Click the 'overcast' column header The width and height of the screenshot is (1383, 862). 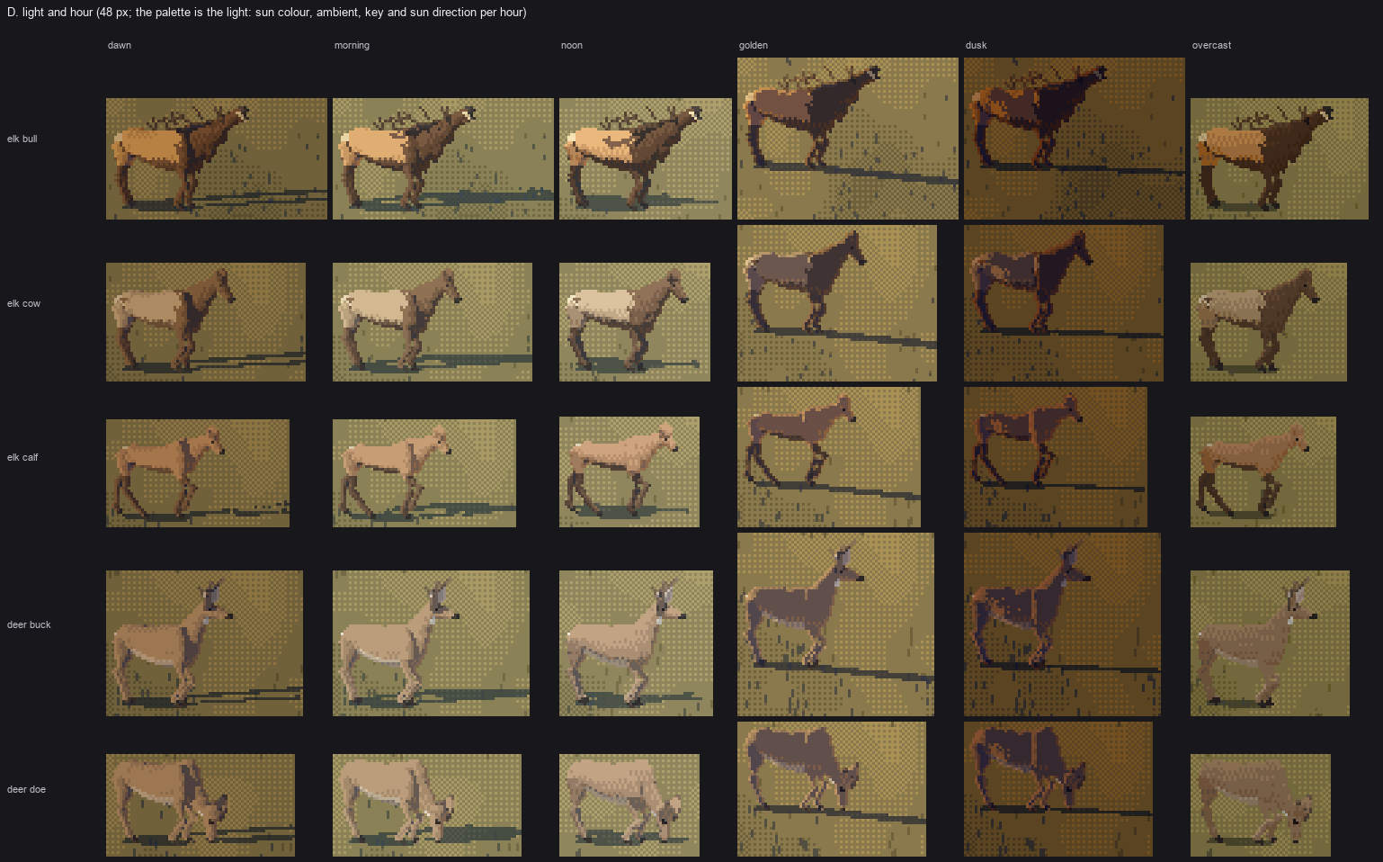click(x=1212, y=45)
